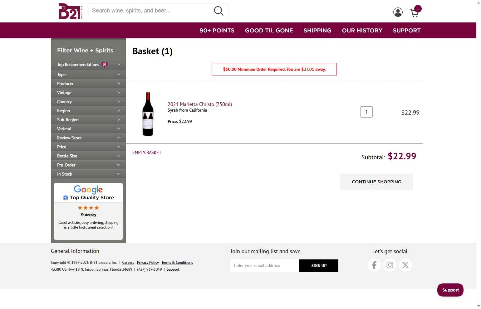
Task: Click the search magnifier icon
Action: tap(218, 11)
